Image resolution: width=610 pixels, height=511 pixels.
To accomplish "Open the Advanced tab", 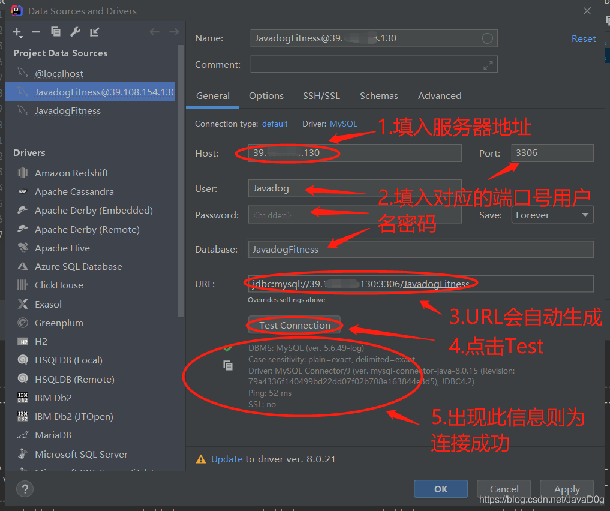I will 440,96.
